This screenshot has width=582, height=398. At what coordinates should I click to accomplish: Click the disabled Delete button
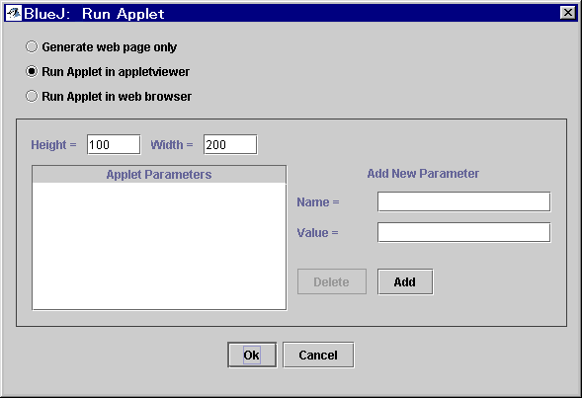tap(332, 281)
